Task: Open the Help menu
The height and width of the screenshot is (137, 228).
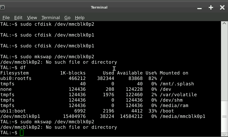Action: (x=80, y=17)
